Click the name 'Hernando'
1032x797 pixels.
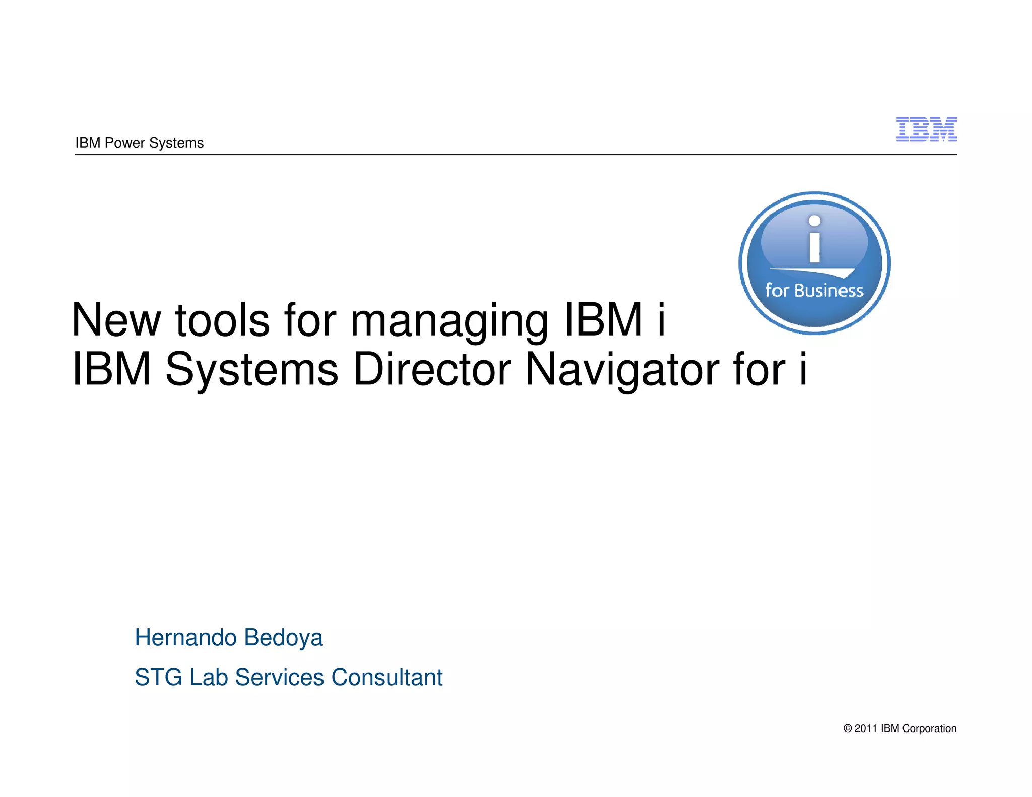point(185,638)
